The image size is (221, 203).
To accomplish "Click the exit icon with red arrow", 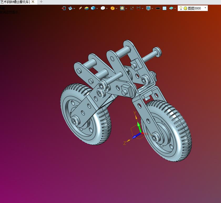I will pyautogui.click(x=64, y=8).
